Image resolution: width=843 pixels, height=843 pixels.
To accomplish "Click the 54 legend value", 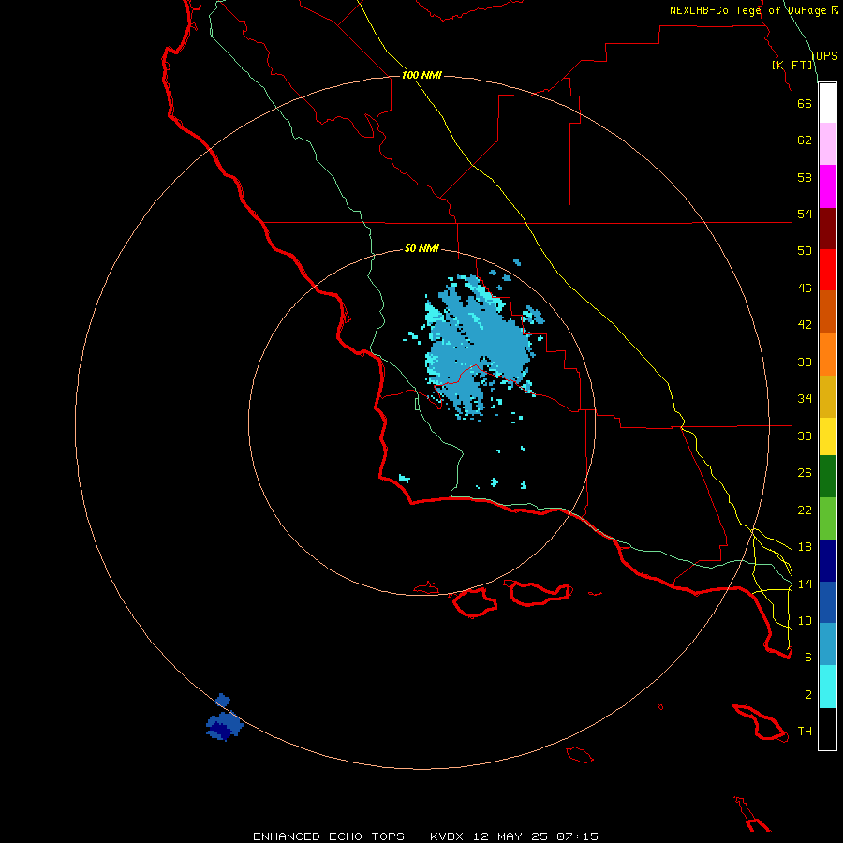I will [805, 214].
